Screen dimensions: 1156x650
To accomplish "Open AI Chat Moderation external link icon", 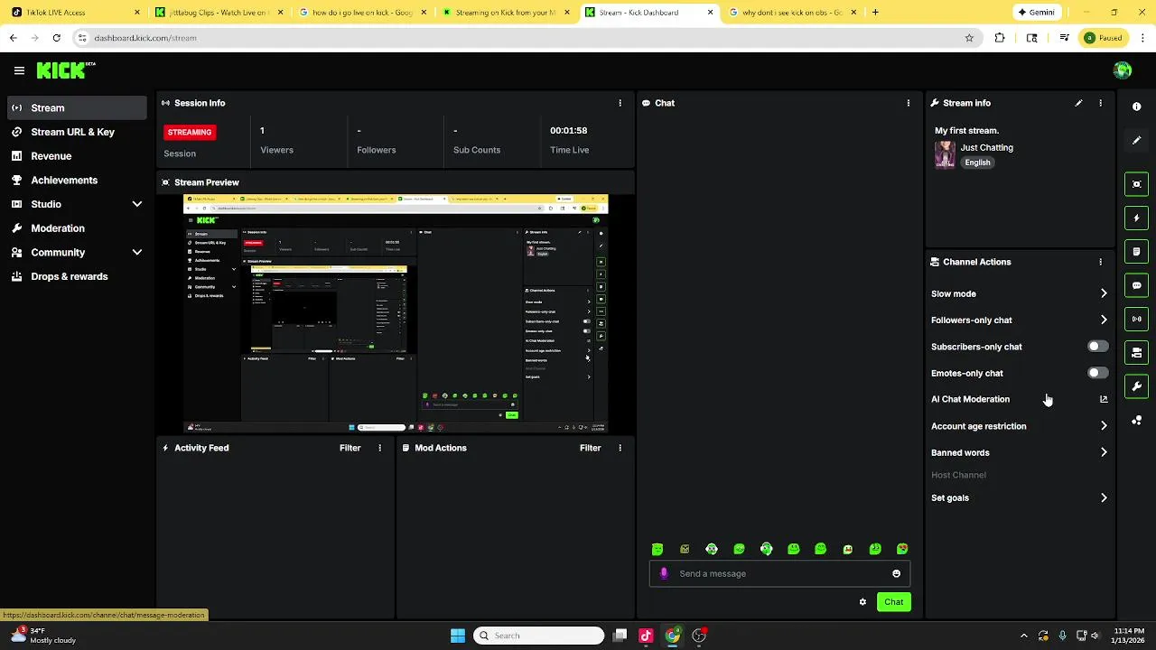I will click(1103, 399).
